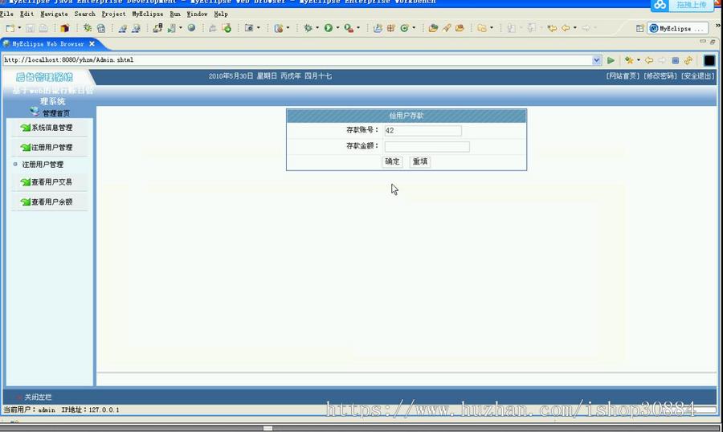Minimize the browser view panel
Viewport: 723px width, 432px height.
tap(703, 42)
